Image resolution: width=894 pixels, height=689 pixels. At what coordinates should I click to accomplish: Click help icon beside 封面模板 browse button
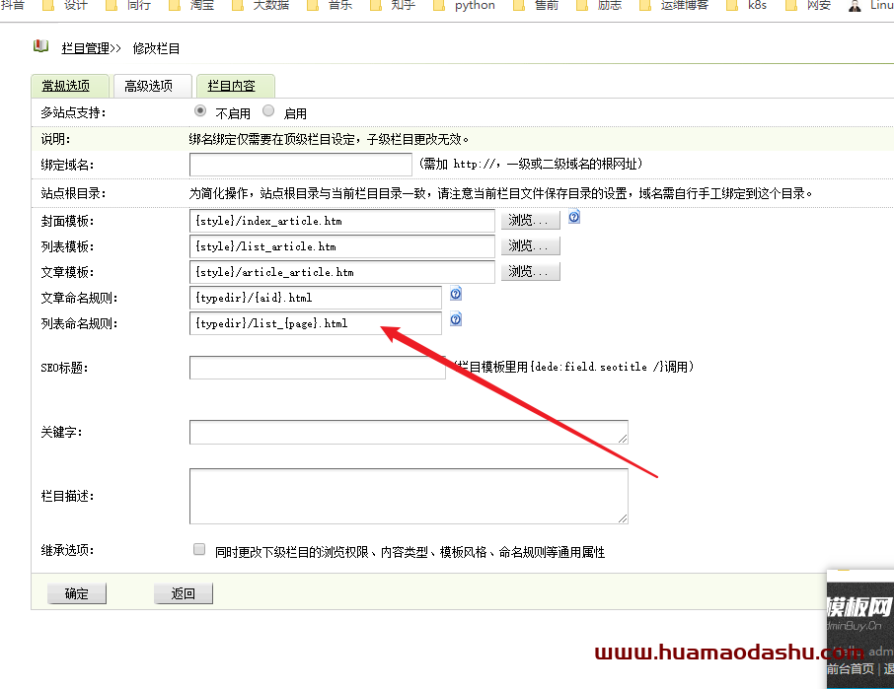574,217
